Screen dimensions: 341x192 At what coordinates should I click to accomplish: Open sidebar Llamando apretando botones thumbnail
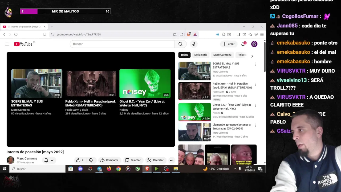[194, 132]
